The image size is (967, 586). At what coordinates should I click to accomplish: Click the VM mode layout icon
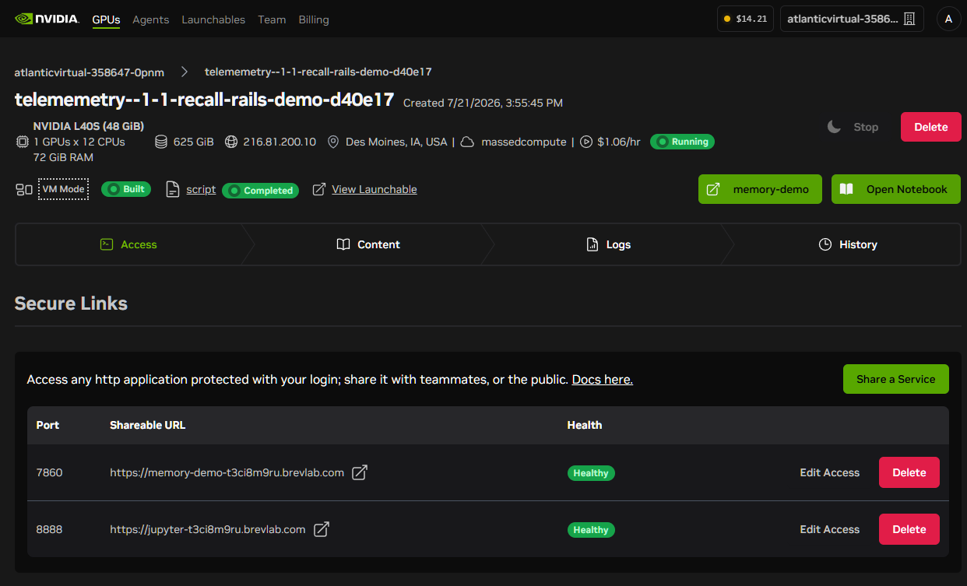coord(24,189)
